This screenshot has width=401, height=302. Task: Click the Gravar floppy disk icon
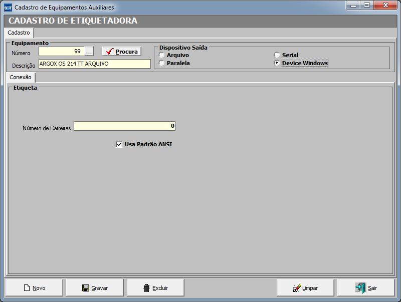86,288
